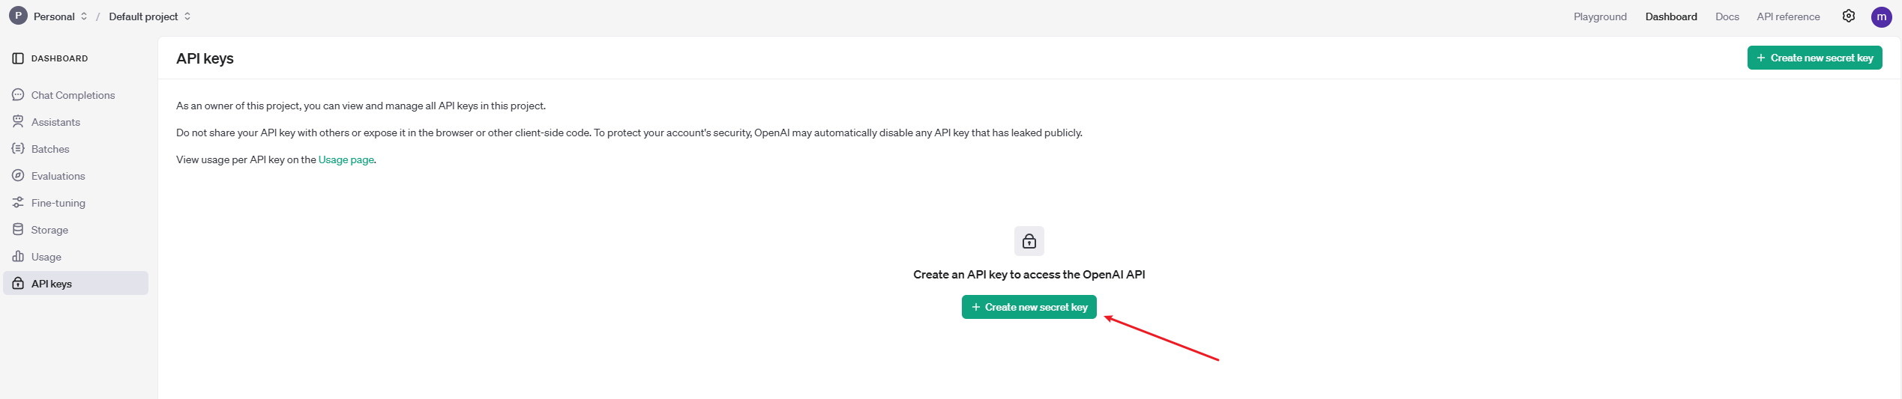This screenshot has height=399, width=1902.
Task: Click the Fine-tuning sliders icon
Action: pos(18,203)
